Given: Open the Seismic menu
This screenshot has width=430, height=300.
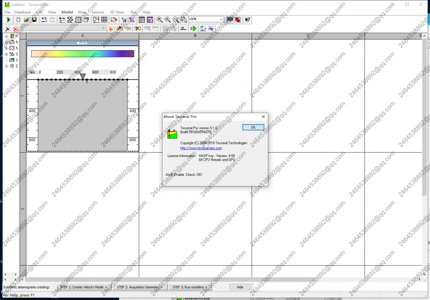Looking at the screenshot, I should [x=98, y=12].
